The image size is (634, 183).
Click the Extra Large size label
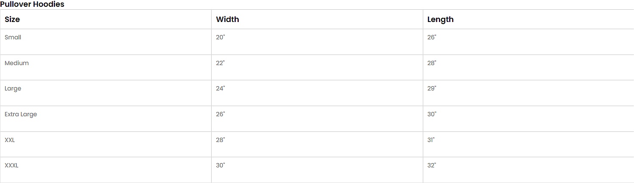(x=21, y=114)
